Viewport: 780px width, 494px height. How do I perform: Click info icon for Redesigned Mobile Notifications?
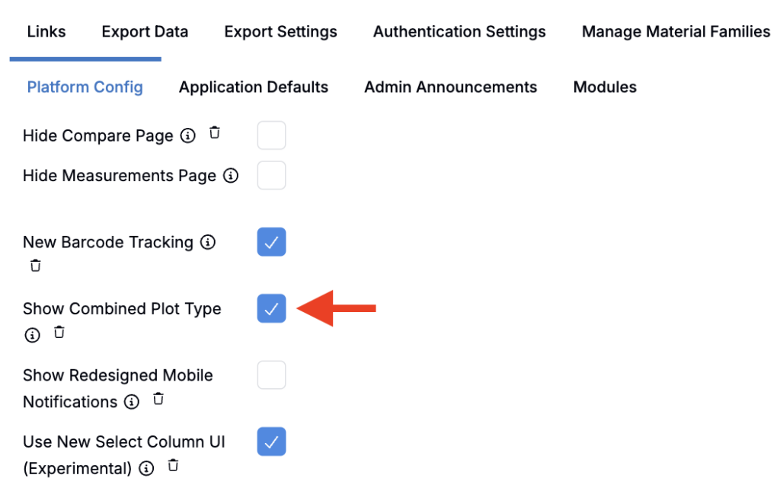click(132, 402)
